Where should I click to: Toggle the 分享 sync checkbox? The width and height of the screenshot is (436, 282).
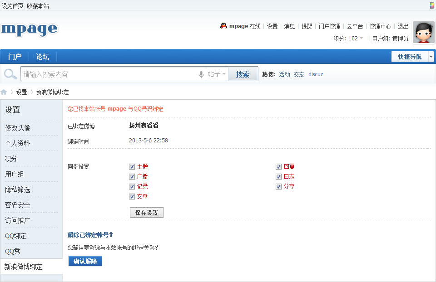[278, 186]
